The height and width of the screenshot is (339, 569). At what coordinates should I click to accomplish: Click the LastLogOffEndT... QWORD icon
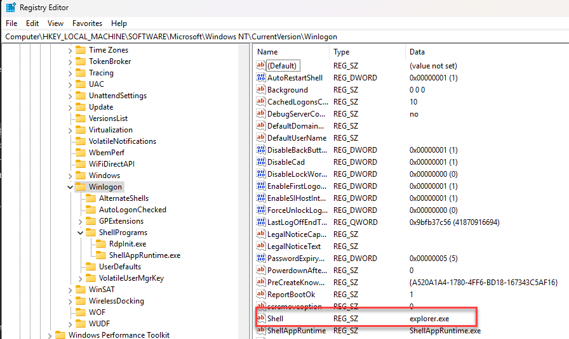point(260,222)
